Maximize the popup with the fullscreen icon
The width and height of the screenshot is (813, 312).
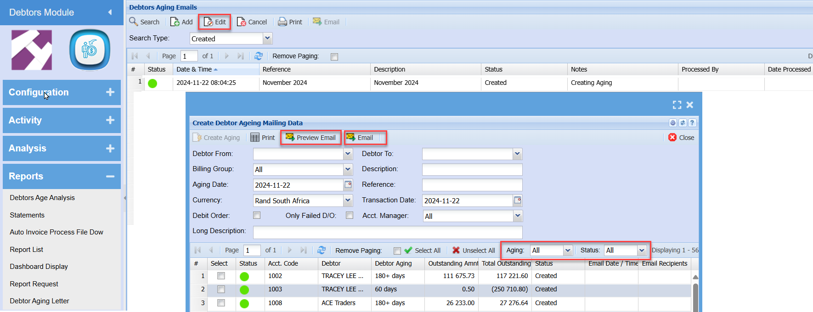coord(677,105)
